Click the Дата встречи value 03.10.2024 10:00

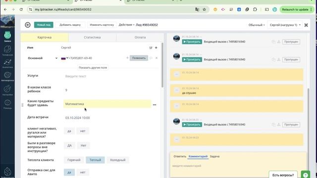pyautogui.click(x=77, y=118)
